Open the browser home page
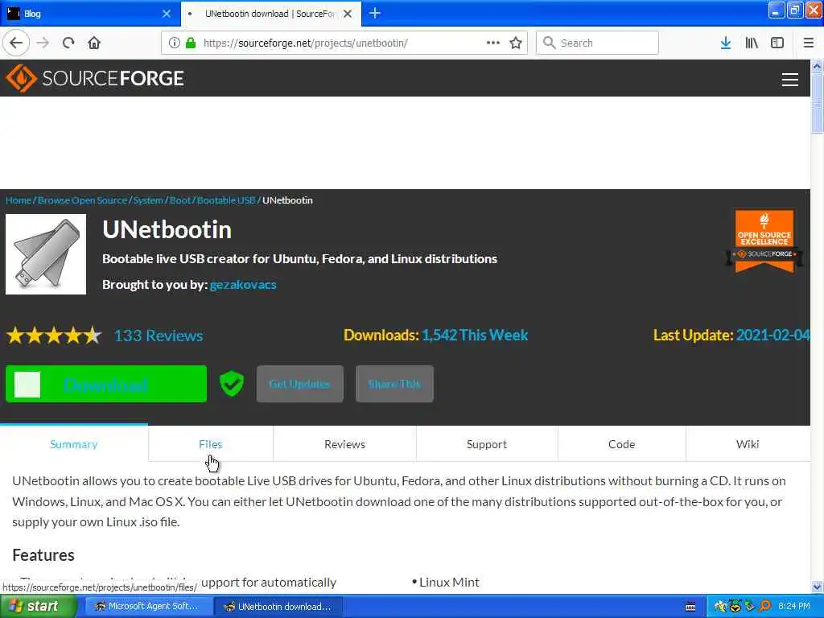The width and height of the screenshot is (824, 618). click(x=94, y=43)
